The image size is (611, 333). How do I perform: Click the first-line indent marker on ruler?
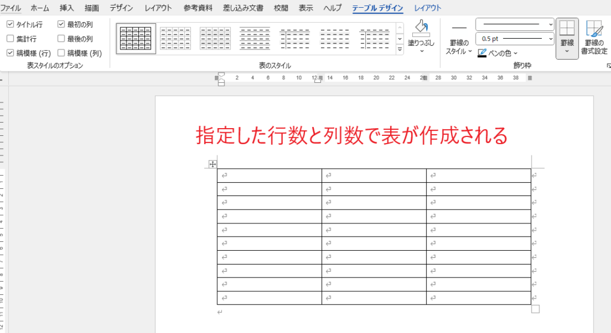[221, 74]
